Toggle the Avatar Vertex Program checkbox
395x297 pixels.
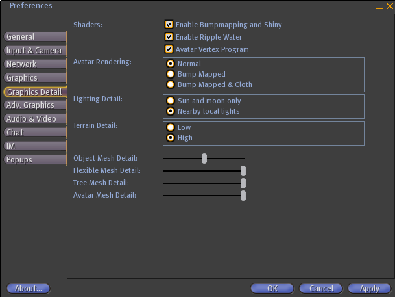click(x=169, y=49)
